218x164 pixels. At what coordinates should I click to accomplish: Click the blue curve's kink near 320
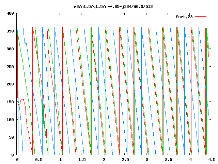click(26, 43)
